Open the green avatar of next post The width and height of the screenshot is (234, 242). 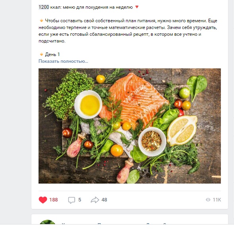(47, 222)
